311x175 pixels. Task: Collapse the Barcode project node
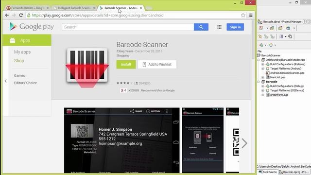(x=259, y=82)
